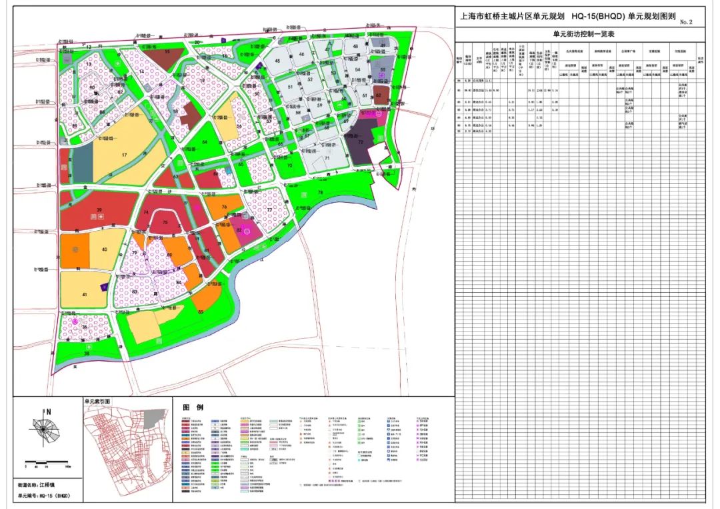This screenshot has width=720, height=509.
Task: Click block number 20 in green strip
Action: pos(197,42)
